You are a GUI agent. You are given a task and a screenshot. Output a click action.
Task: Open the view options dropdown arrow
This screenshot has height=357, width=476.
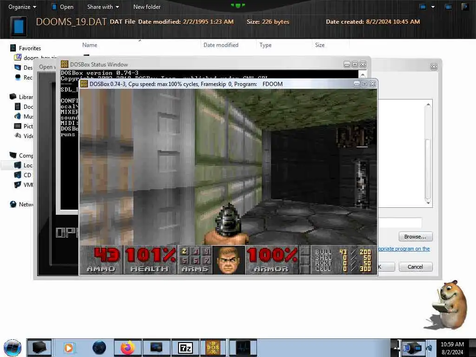coord(433,7)
